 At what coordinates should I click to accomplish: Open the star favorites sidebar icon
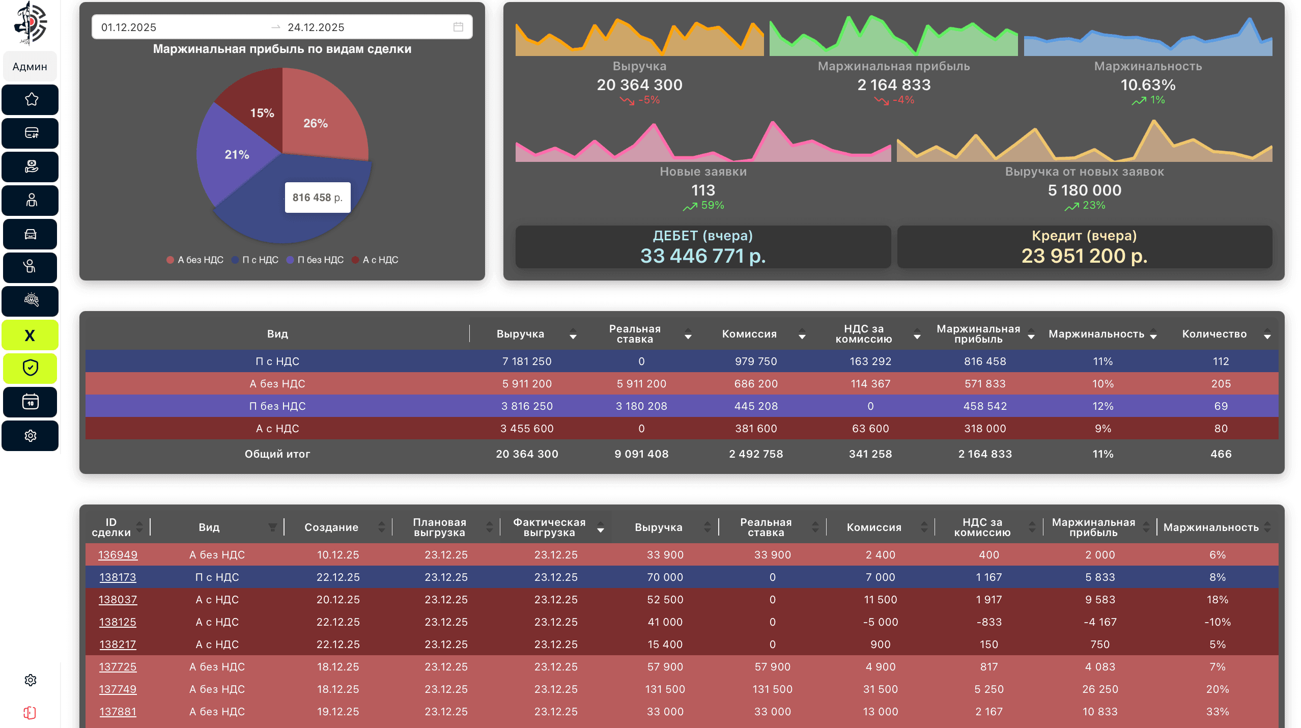pos(31,99)
